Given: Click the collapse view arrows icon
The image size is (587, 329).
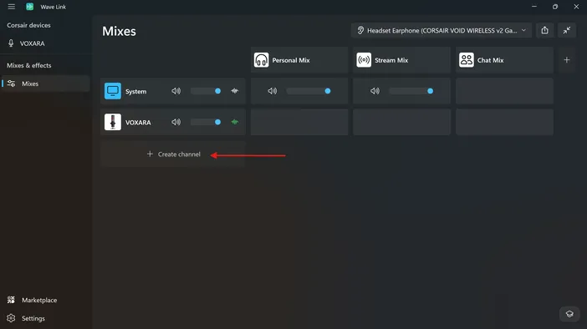Looking at the screenshot, I should tap(567, 31).
